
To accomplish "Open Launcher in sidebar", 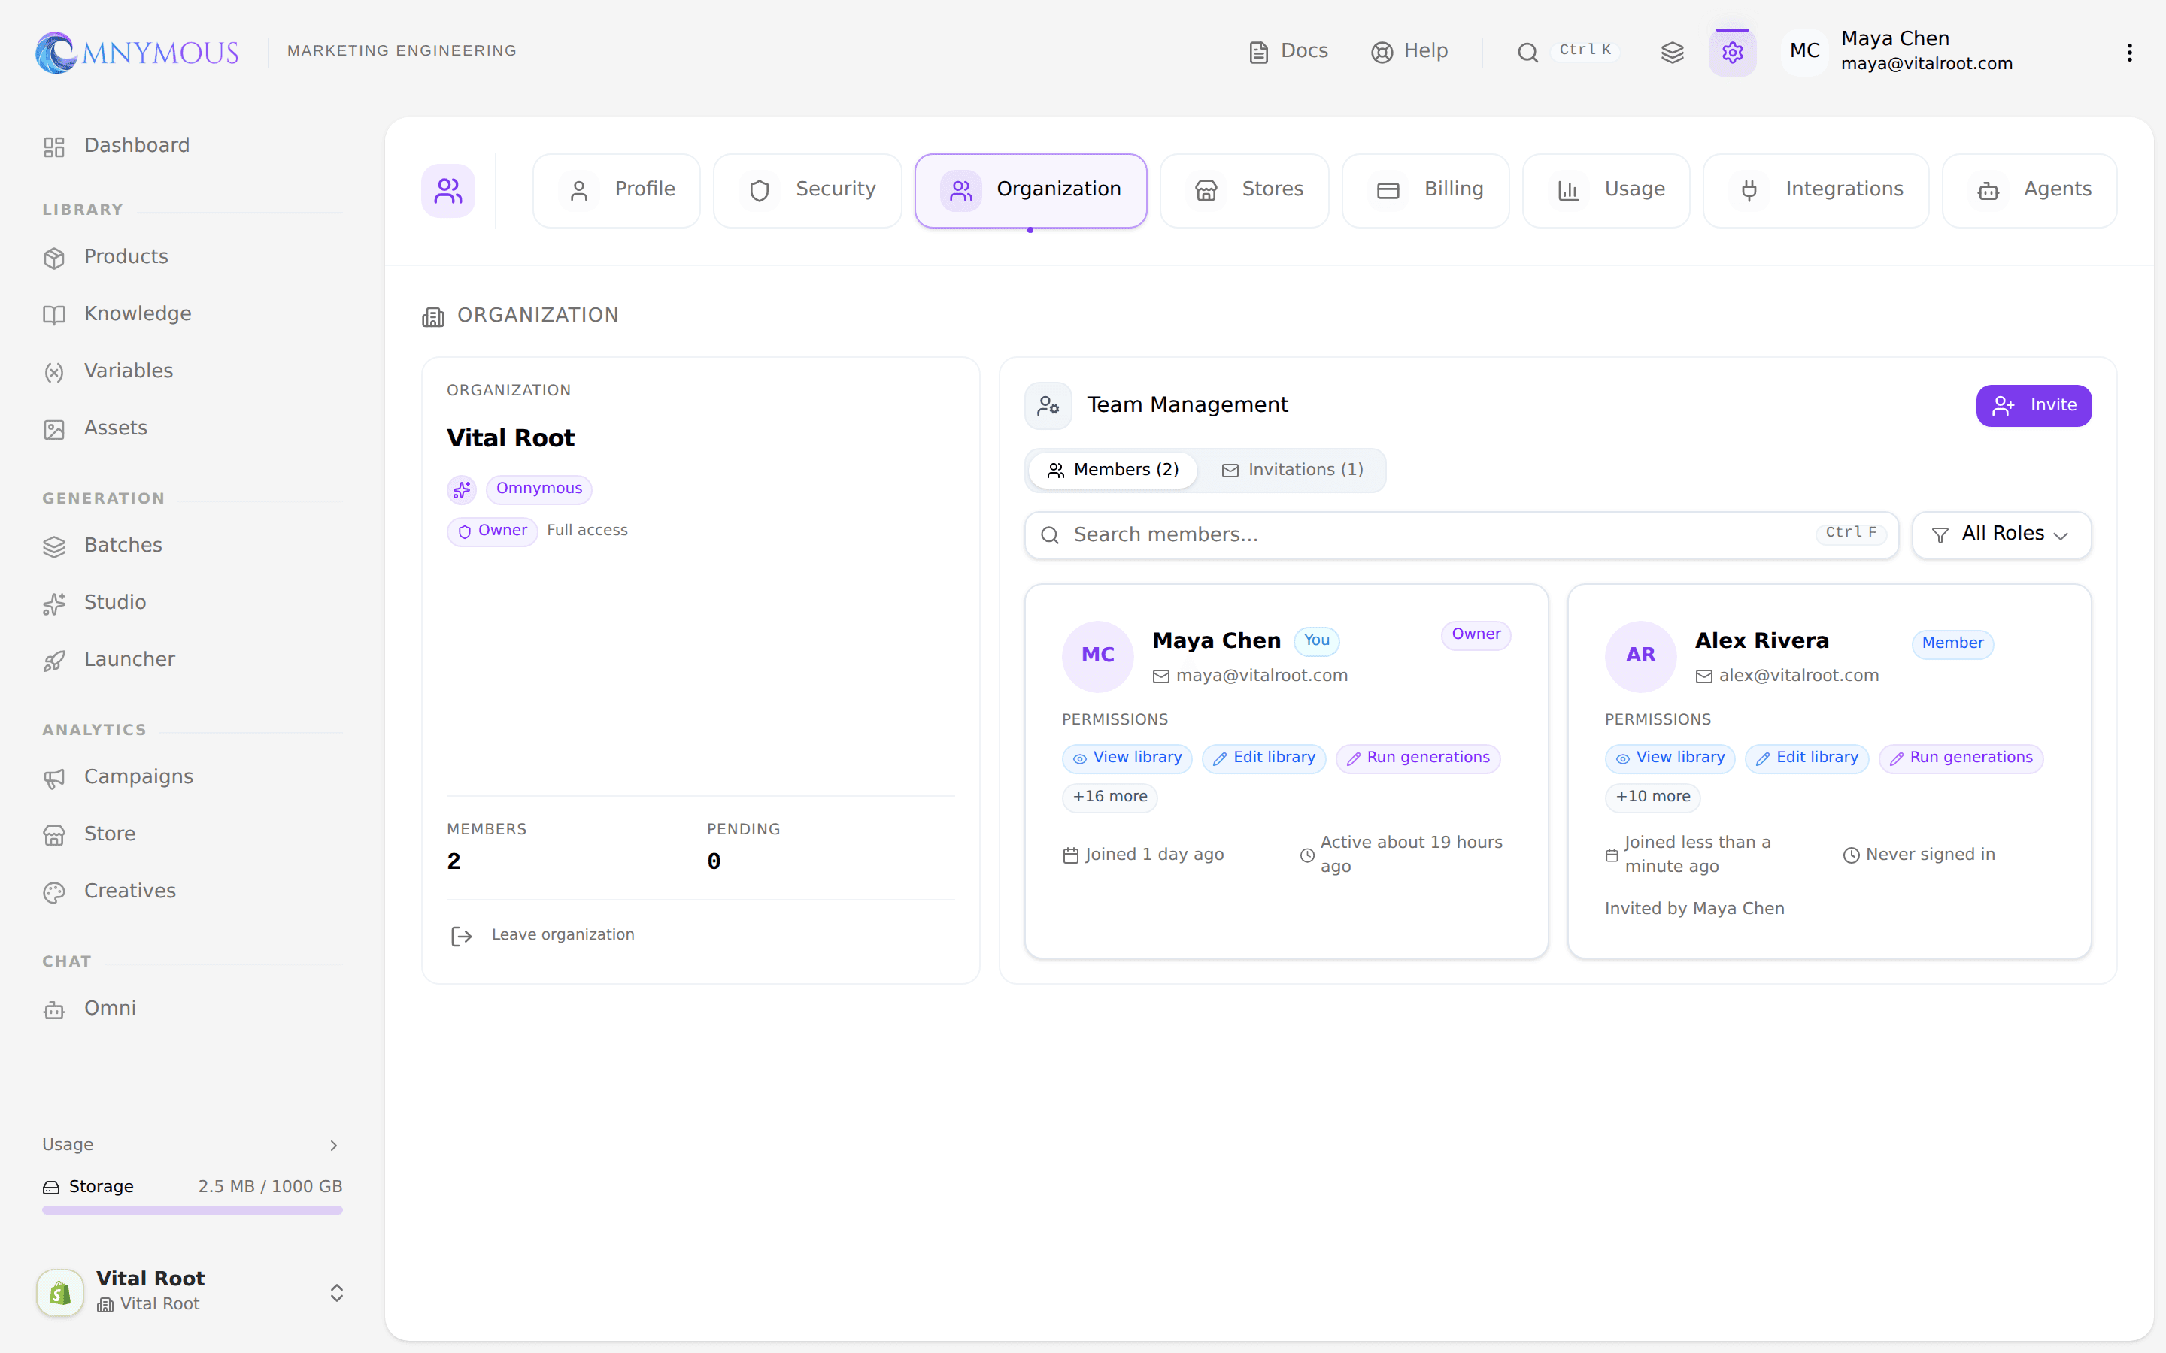I will click(193, 661).
